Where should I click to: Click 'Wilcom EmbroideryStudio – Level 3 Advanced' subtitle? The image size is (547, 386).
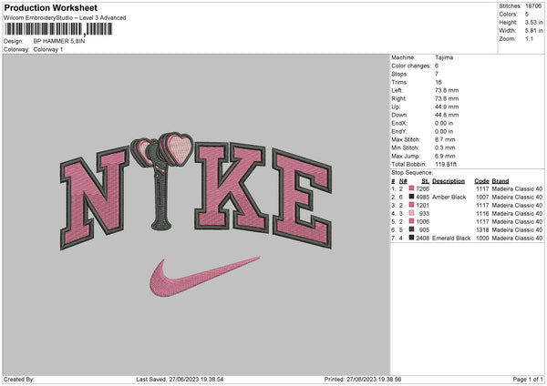pos(65,18)
